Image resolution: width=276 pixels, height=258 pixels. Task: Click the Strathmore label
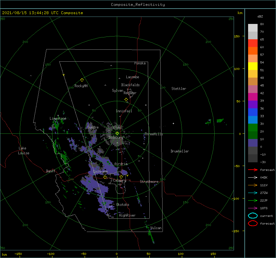pos(149,182)
